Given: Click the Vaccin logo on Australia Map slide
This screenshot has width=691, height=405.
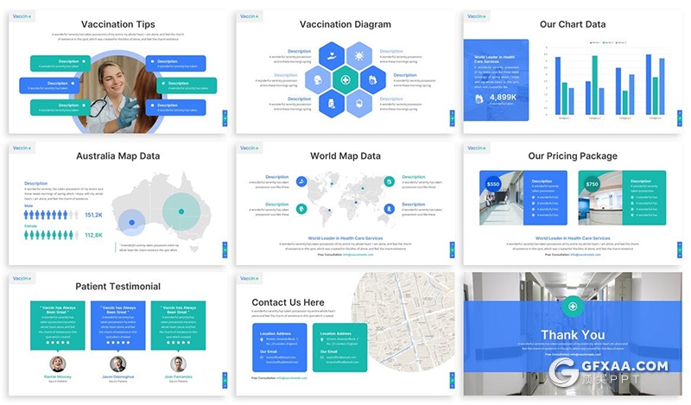Looking at the screenshot, I should point(22,148).
